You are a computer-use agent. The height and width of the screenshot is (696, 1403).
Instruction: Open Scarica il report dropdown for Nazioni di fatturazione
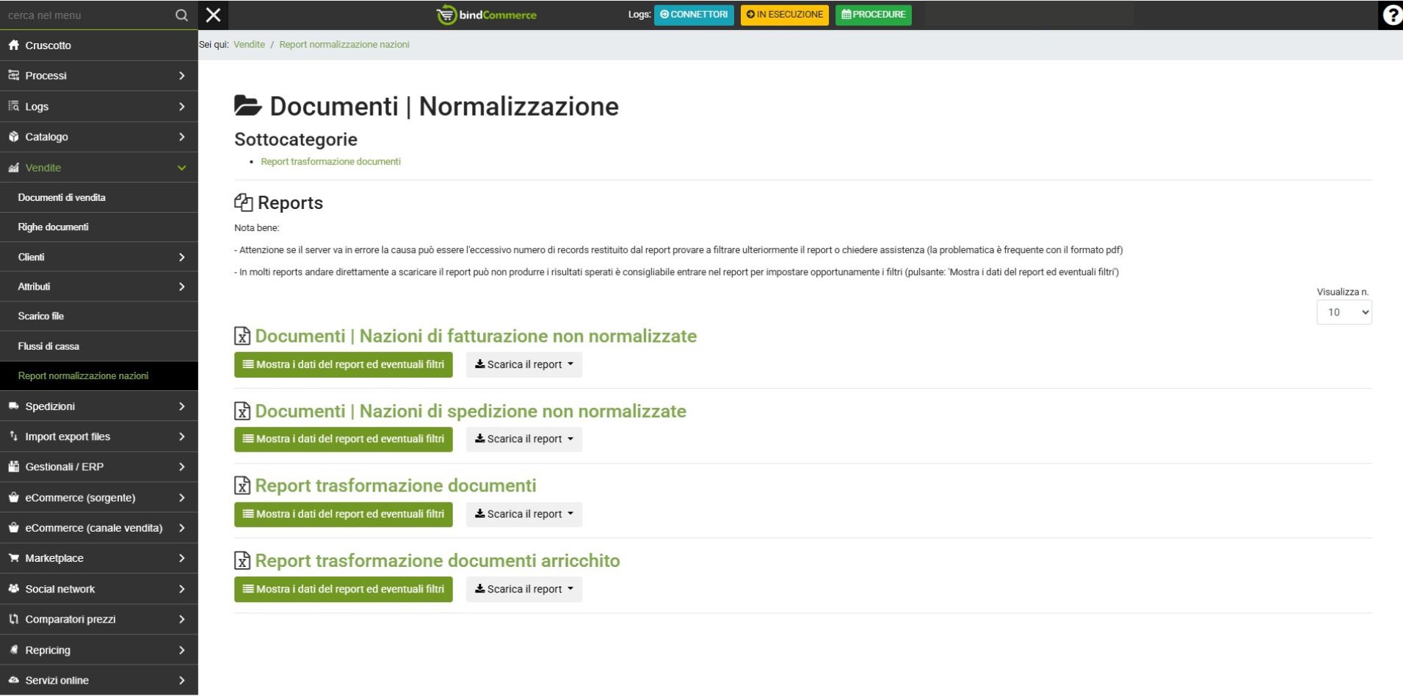pyautogui.click(x=524, y=365)
